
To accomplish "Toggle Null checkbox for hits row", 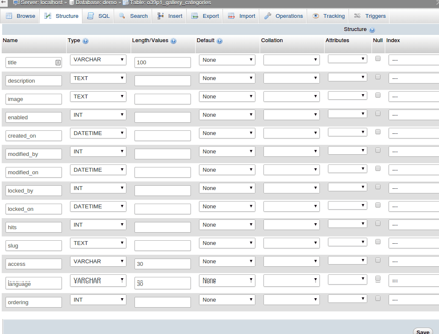I will 378,223.
